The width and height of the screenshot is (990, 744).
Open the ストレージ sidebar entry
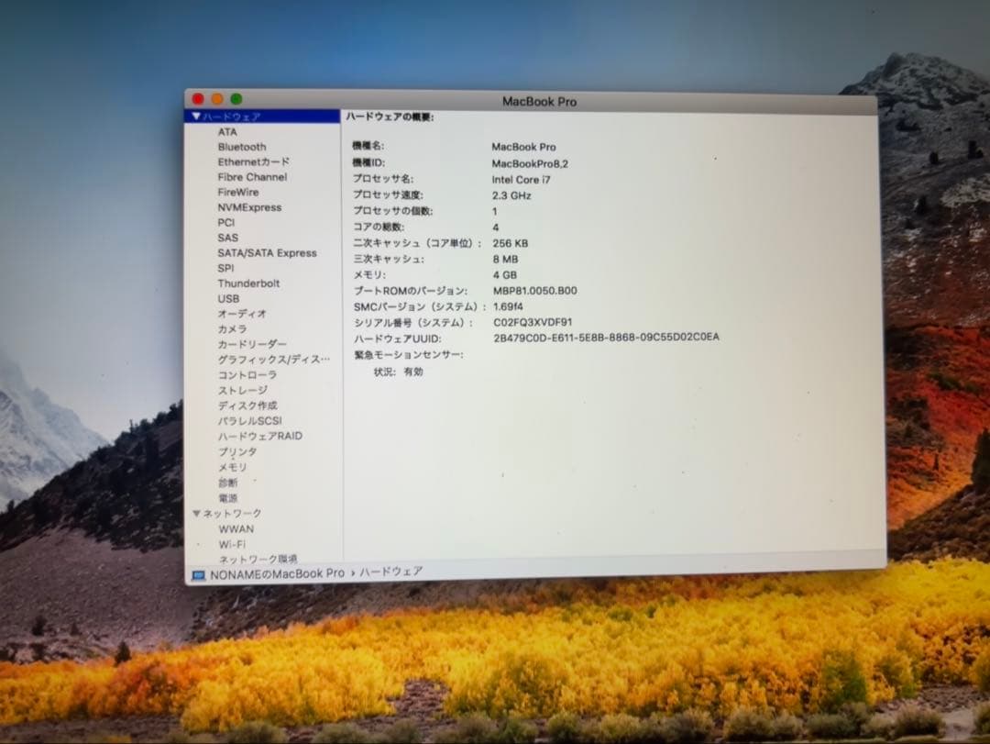point(242,390)
